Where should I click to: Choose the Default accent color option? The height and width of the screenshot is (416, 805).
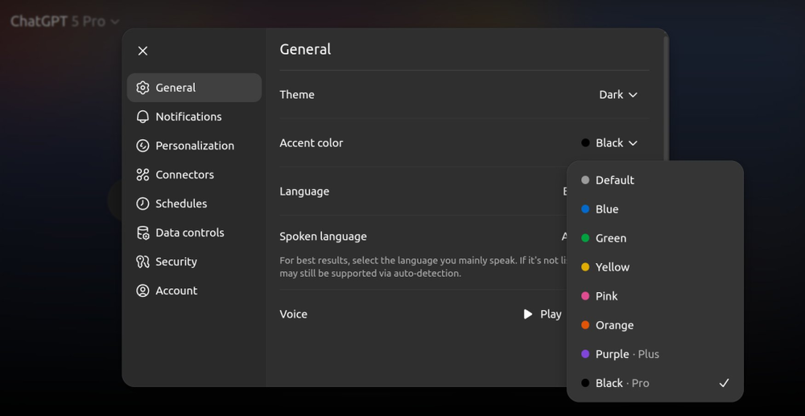pyautogui.click(x=614, y=180)
